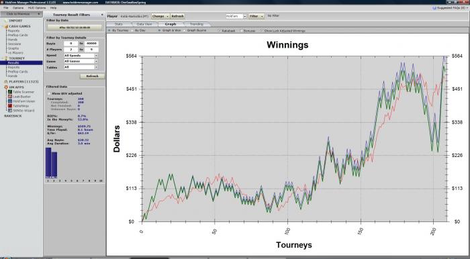Screen dimensions: 470x259
Task: Select the By Day radio button
Action: [x=132, y=31]
